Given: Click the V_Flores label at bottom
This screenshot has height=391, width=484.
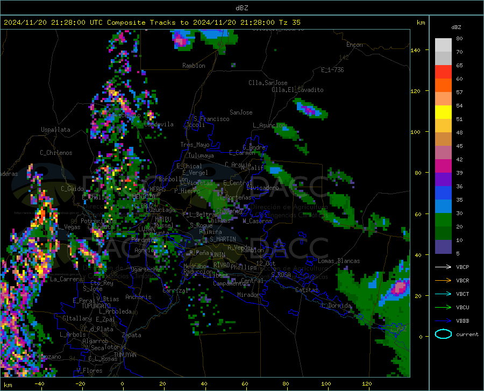Looking at the screenshot, I should (89, 371).
